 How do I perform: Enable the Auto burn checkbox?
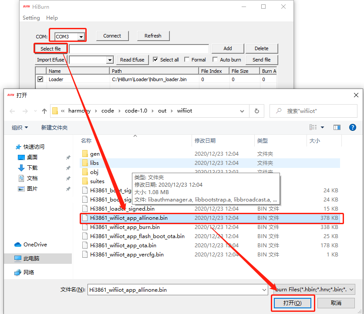tap(215, 60)
